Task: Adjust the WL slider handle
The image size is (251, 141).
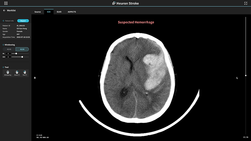Action: point(16,54)
